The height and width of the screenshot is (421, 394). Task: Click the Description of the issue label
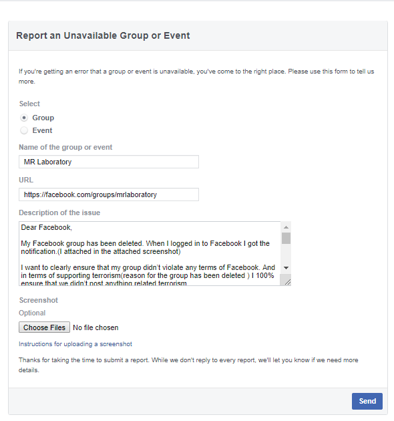[x=59, y=213]
